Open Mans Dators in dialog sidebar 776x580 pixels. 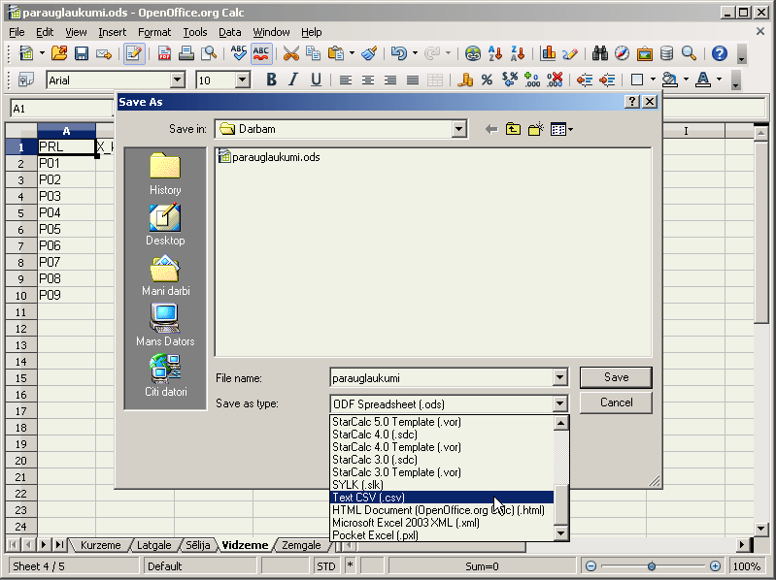pos(165,325)
